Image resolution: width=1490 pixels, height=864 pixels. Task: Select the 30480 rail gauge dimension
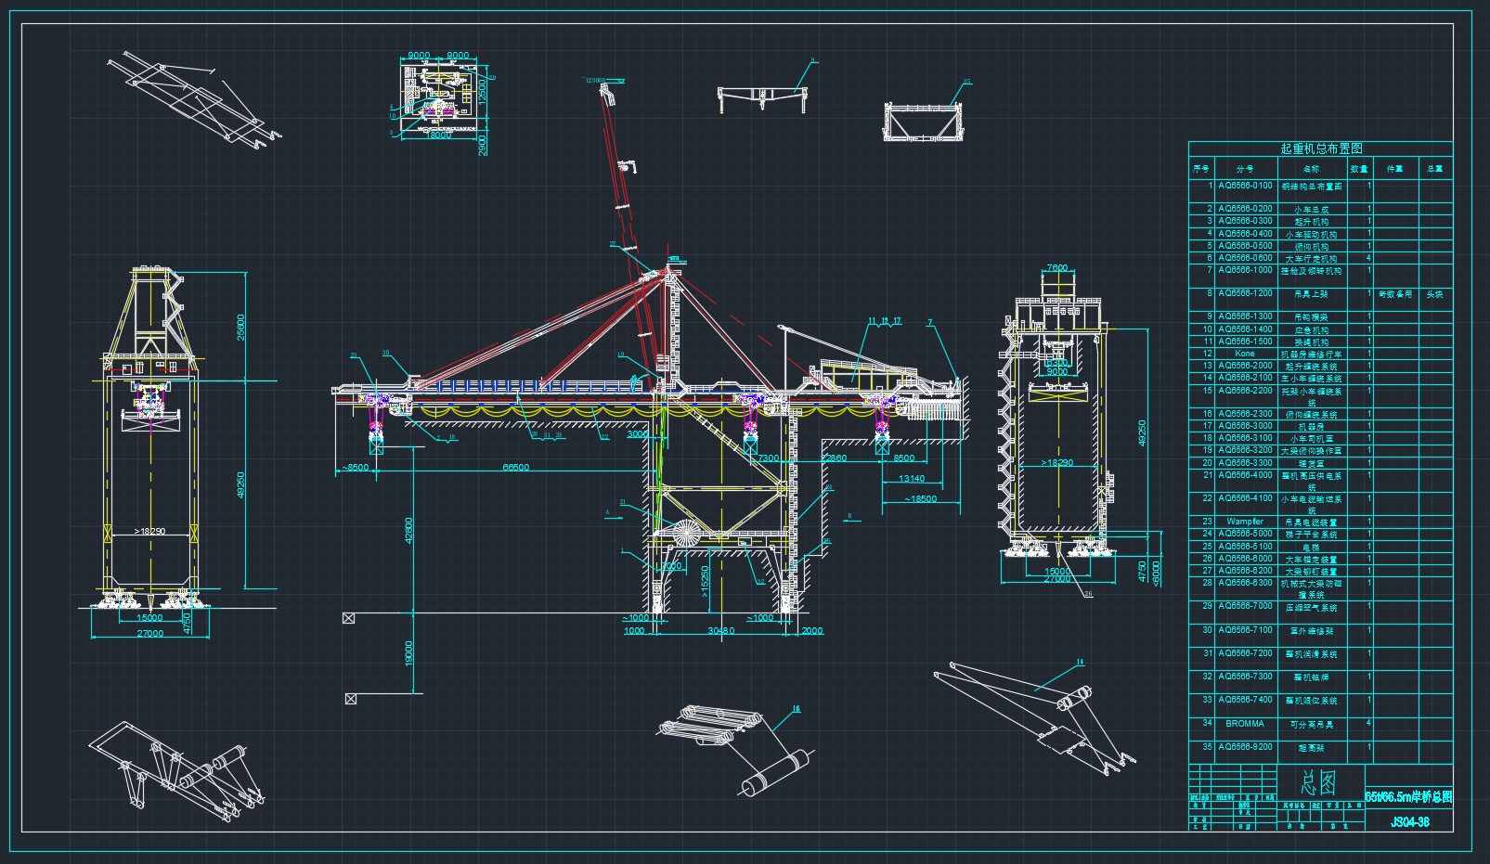(720, 631)
